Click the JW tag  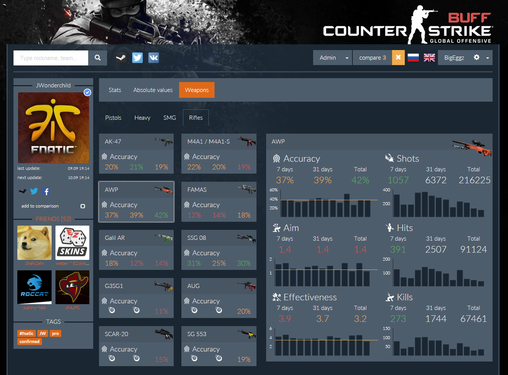point(43,334)
